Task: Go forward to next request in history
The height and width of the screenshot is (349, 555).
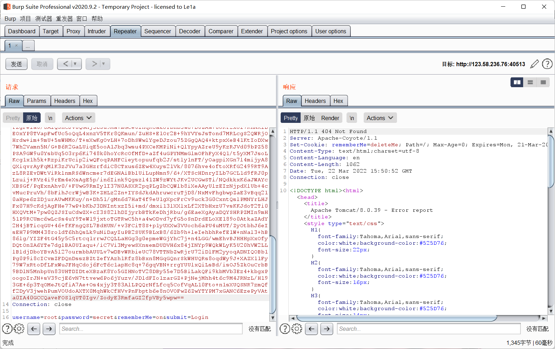Action: [x=94, y=64]
